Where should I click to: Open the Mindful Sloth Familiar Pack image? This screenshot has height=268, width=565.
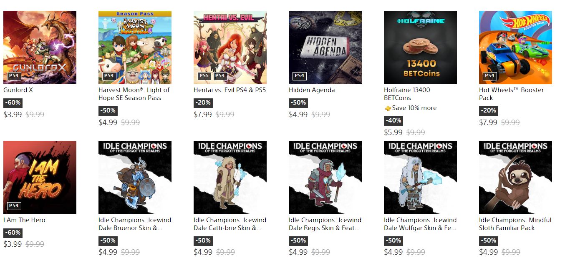pos(515,177)
